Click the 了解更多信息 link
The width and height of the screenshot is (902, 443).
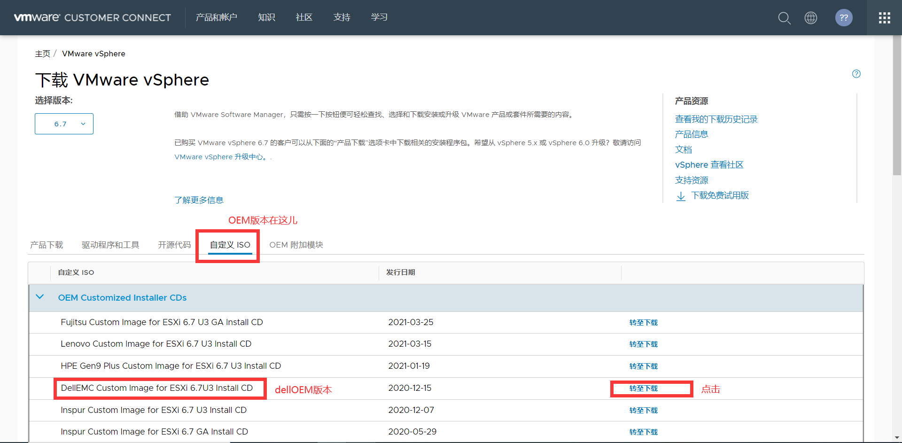pyautogui.click(x=199, y=200)
